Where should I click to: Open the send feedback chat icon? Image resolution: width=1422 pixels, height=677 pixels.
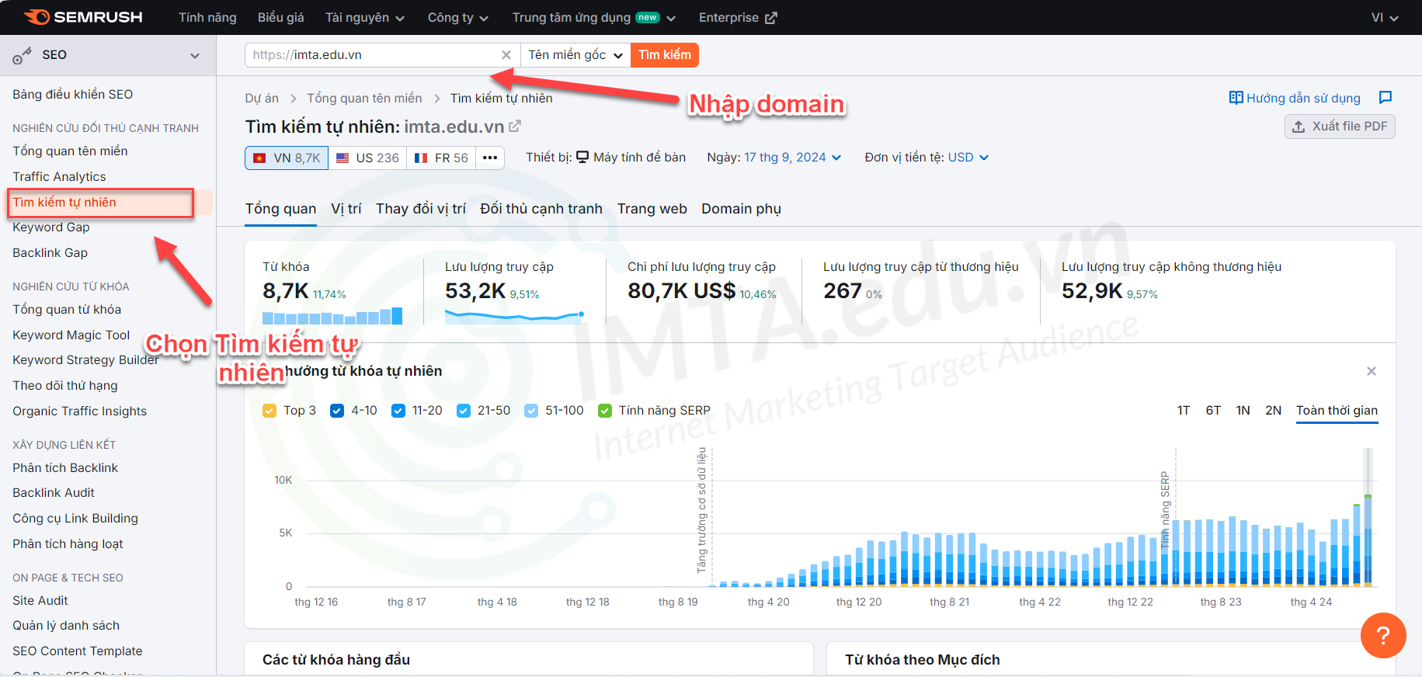tap(1385, 98)
